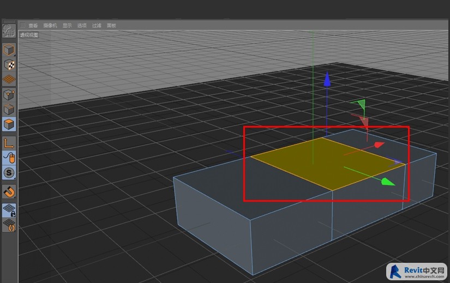Image resolution: width=450 pixels, height=283 pixels.
Task: Select the Model mode cube icon
Action: 9,50
